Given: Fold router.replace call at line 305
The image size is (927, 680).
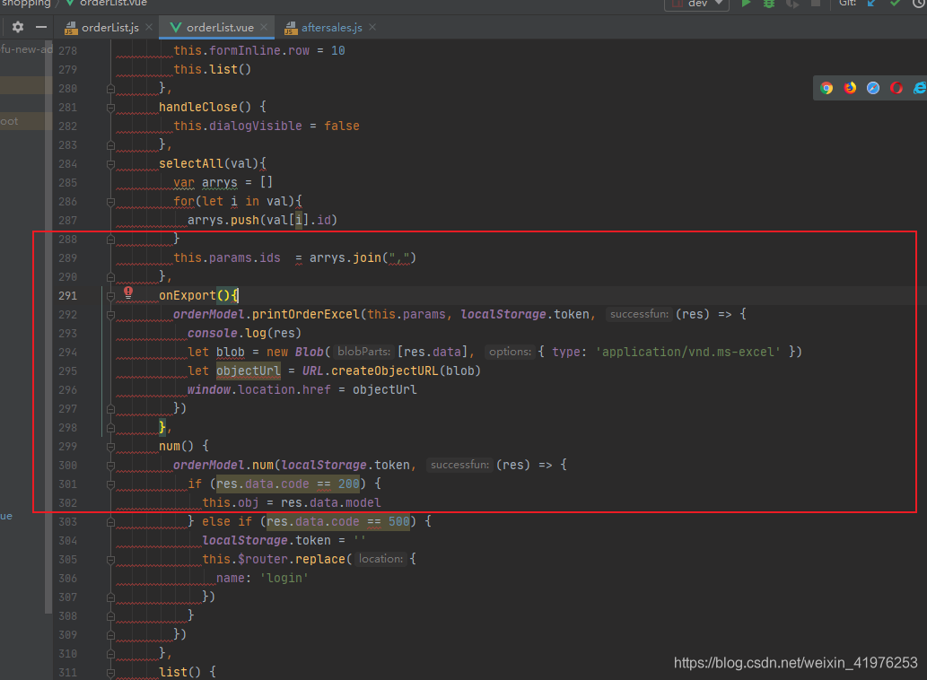Looking at the screenshot, I should click(110, 560).
